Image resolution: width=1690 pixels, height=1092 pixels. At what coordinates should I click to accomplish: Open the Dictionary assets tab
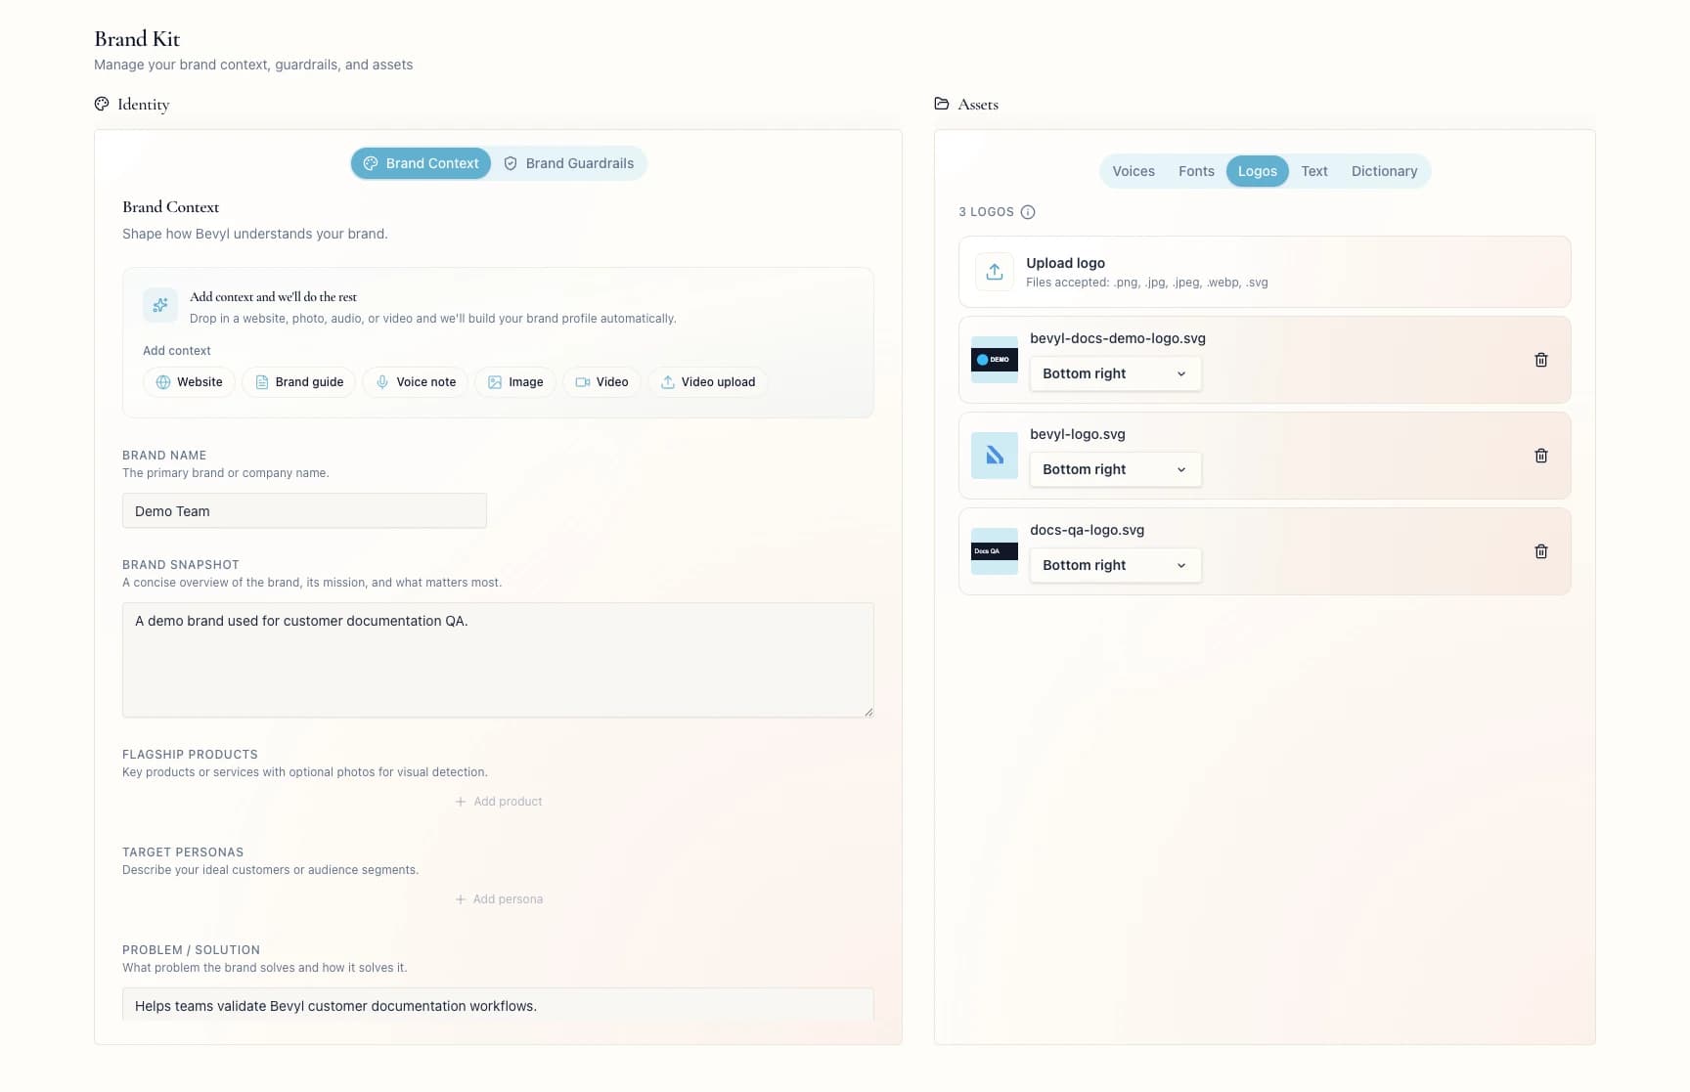point(1384,171)
